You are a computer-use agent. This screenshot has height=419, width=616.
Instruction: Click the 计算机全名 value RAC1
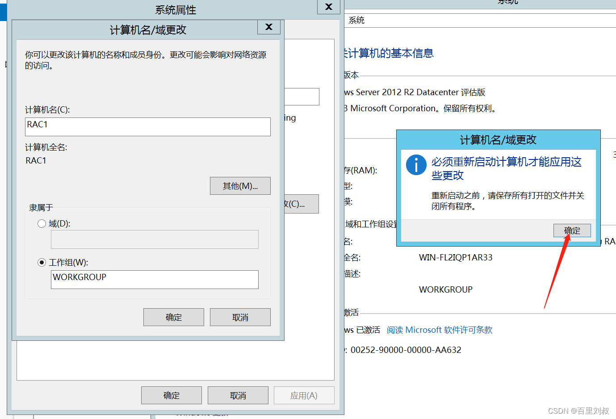(x=36, y=160)
